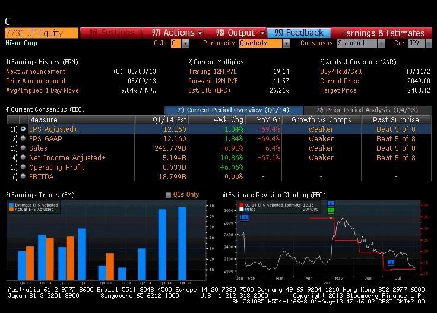Click the orange Actual EPS Adjusted legend swatch

[x=11, y=209]
